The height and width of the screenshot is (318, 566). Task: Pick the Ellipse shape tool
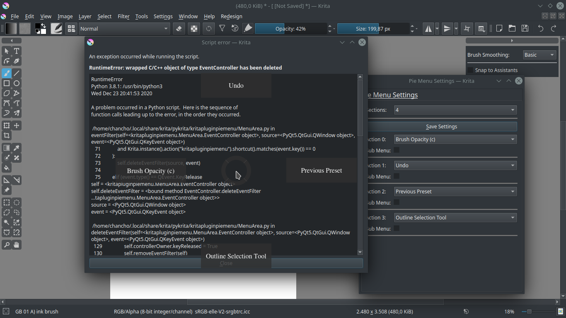pyautogui.click(x=17, y=83)
